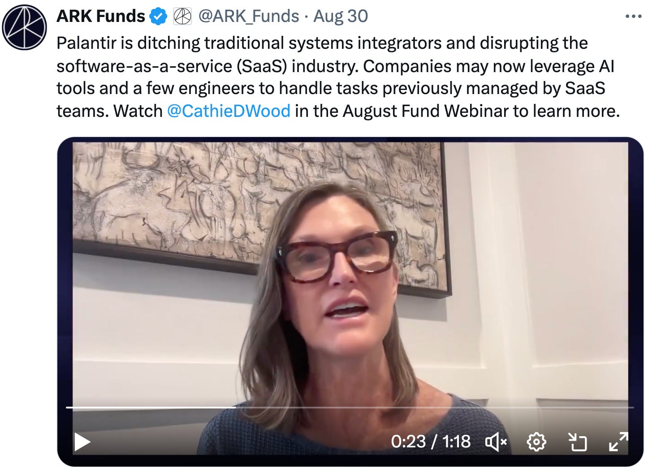The image size is (648, 472).
Task: Click the ARK Funds display name
Action: tap(101, 17)
